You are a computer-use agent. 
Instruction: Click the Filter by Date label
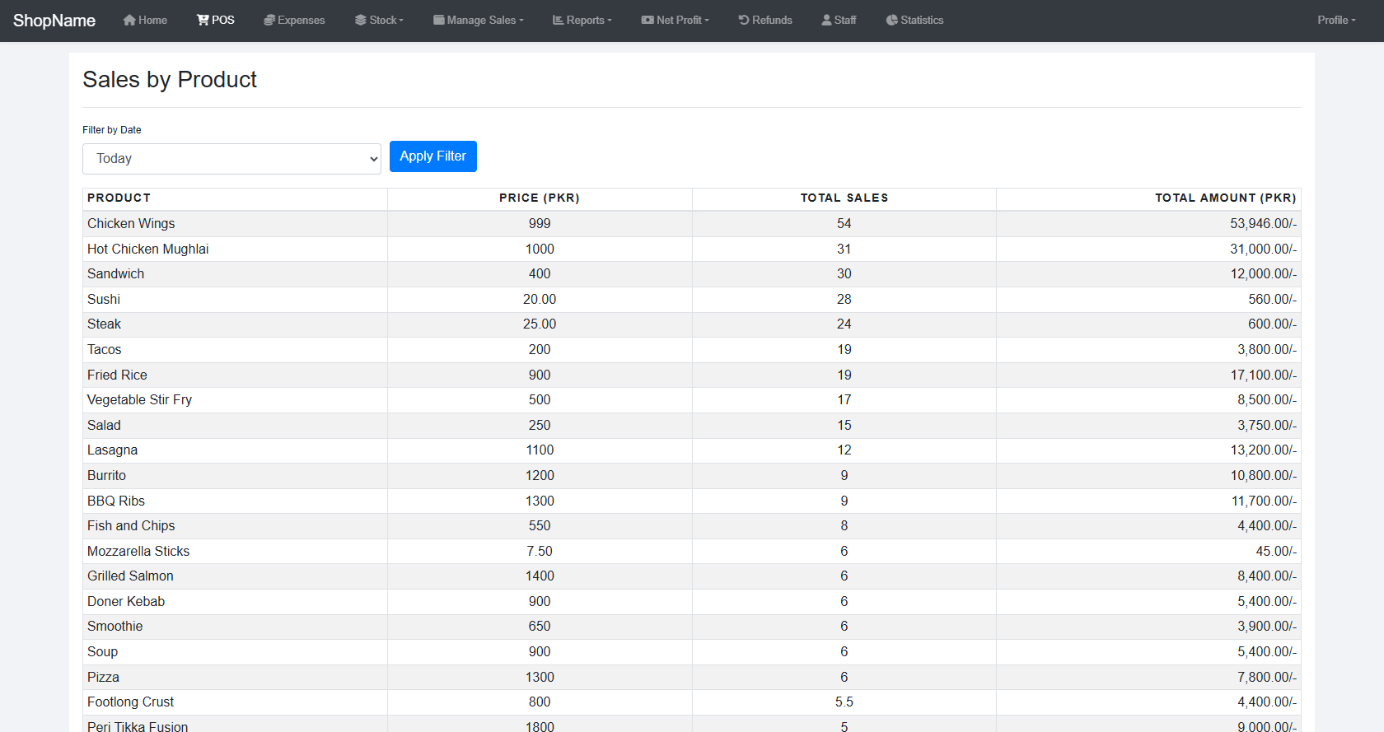click(x=112, y=130)
